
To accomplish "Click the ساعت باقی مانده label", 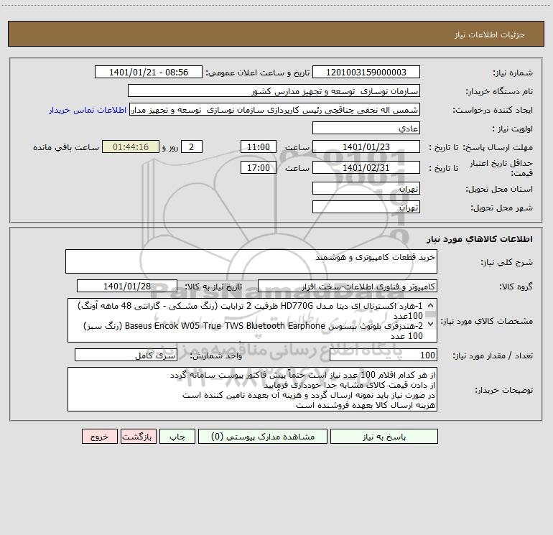I will pos(66,147).
